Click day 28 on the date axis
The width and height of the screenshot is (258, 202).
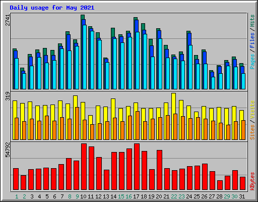pyautogui.click(x=219, y=196)
